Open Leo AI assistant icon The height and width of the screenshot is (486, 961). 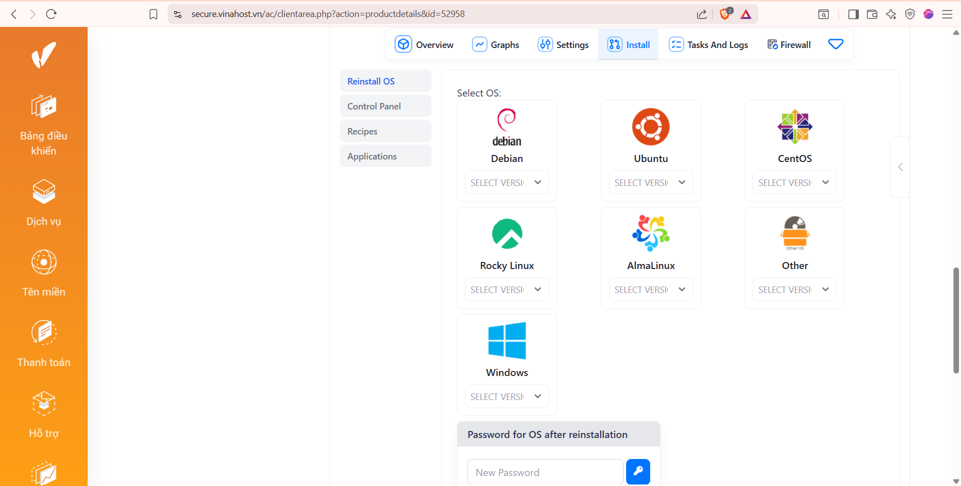[x=891, y=14]
